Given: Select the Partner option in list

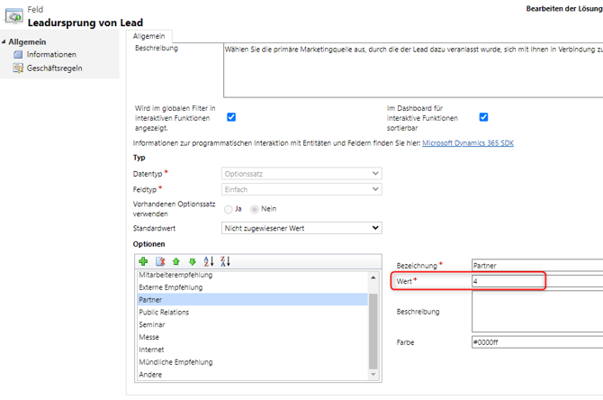Looking at the screenshot, I should 252,299.
